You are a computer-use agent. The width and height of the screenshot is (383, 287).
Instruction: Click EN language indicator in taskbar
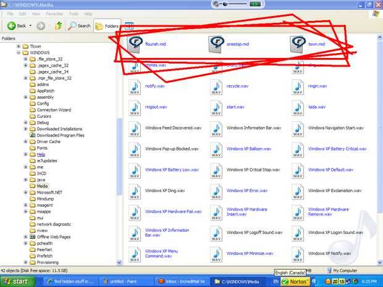276,281
